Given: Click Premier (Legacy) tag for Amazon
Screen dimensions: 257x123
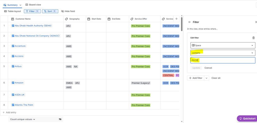Looking at the screenshot, I should [141, 83].
